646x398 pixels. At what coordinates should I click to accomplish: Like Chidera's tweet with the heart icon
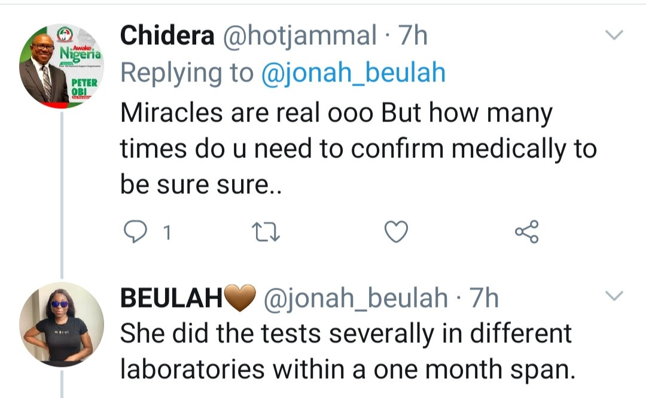tap(395, 232)
